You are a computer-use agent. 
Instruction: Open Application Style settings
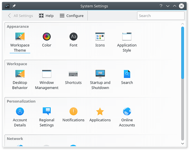click(x=127, y=37)
